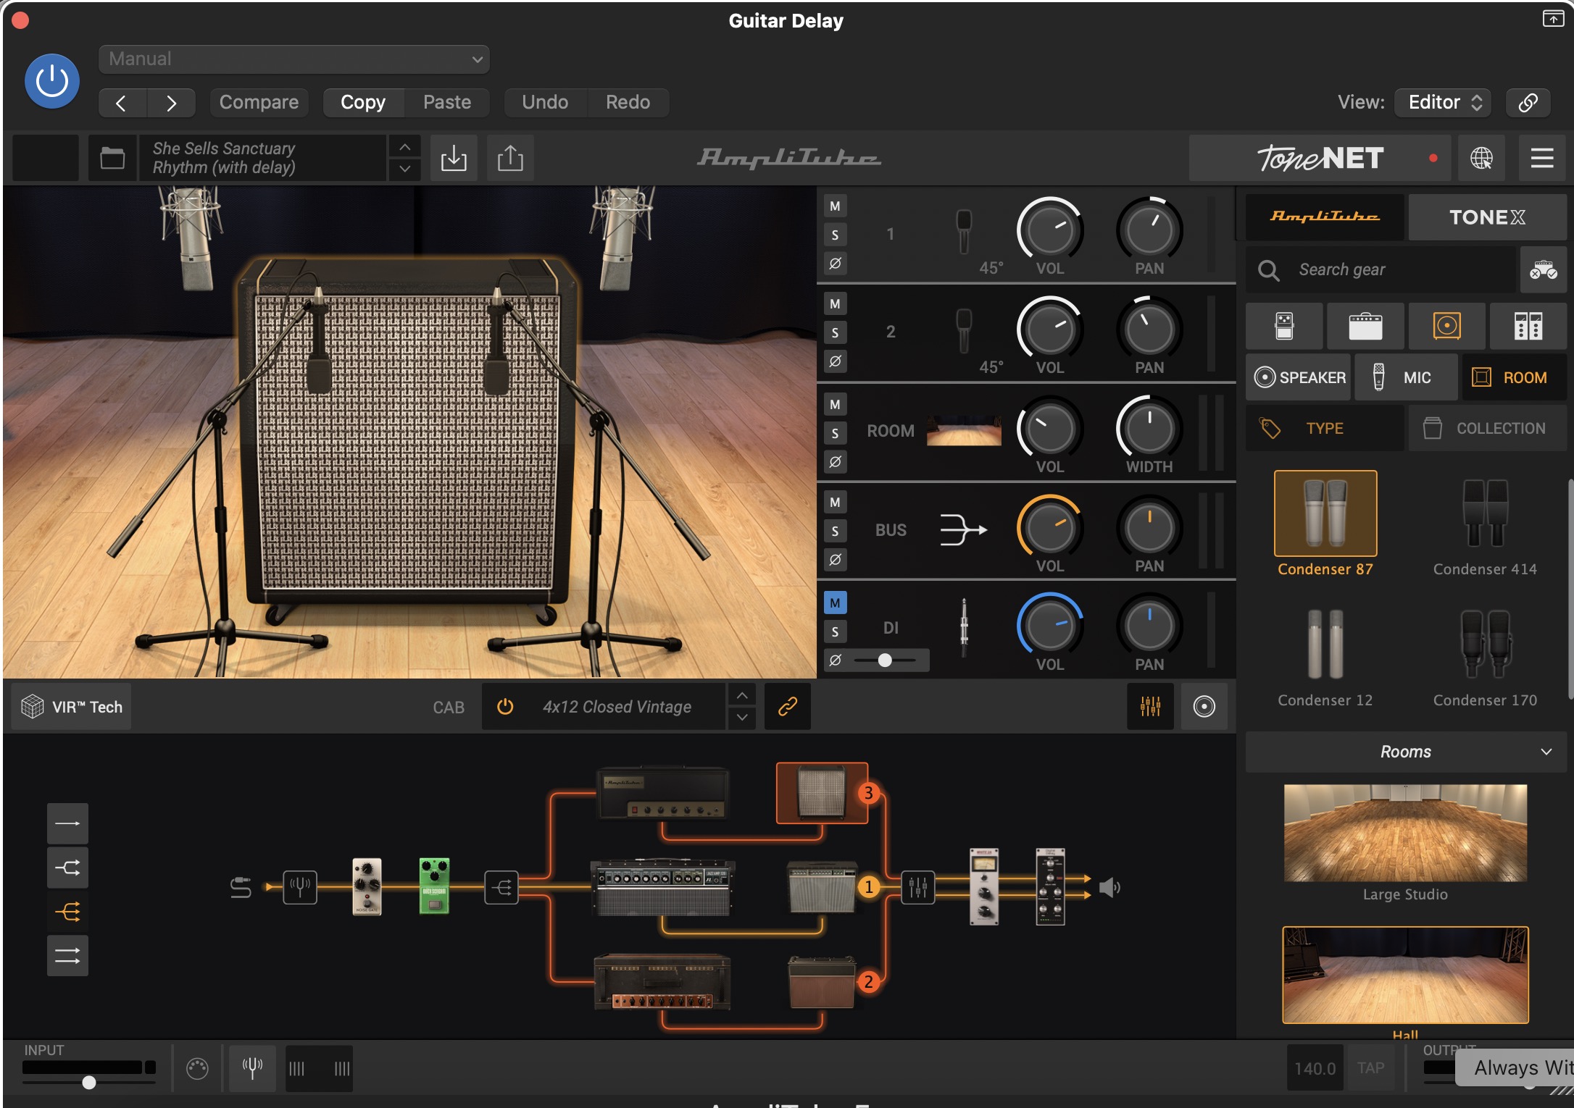Viewport: 1574px width, 1108px height.
Task: Open the She Sells Sanctuary preset name
Action: 263,158
